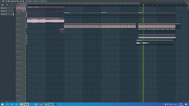This screenshot has width=189, height=106.
Task: Open Cortana from the taskbar
Action: [x=12, y=105]
